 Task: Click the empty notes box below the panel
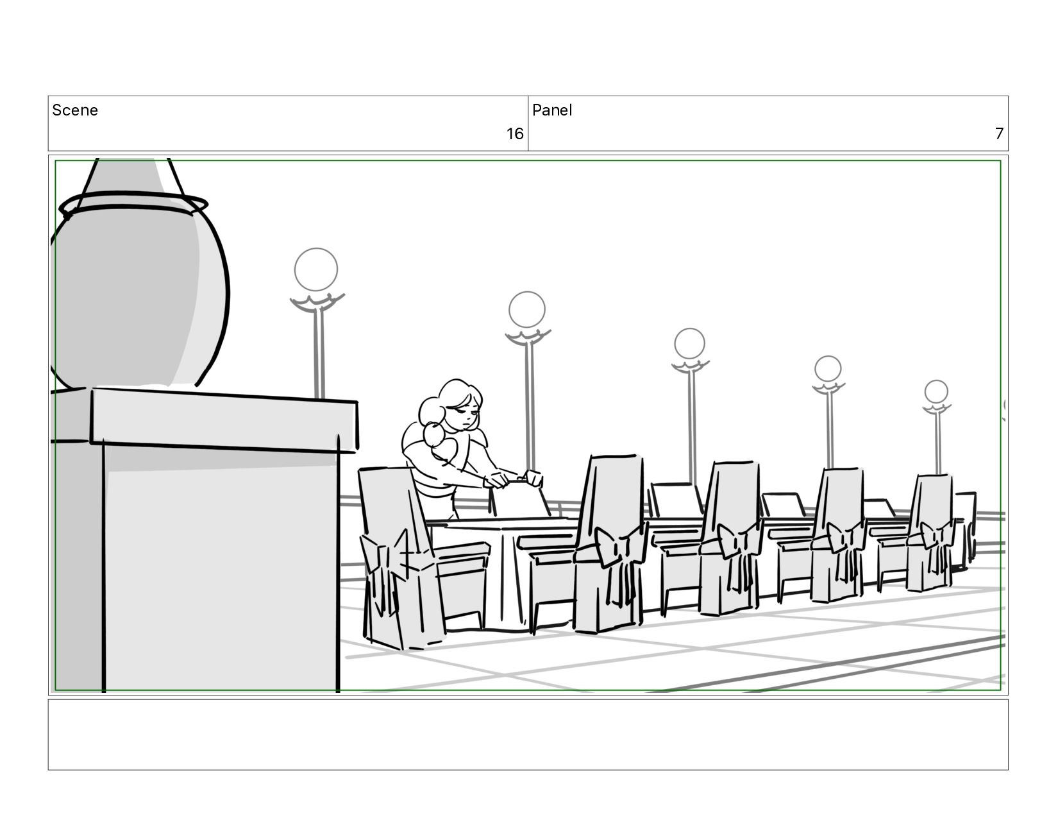point(528,735)
